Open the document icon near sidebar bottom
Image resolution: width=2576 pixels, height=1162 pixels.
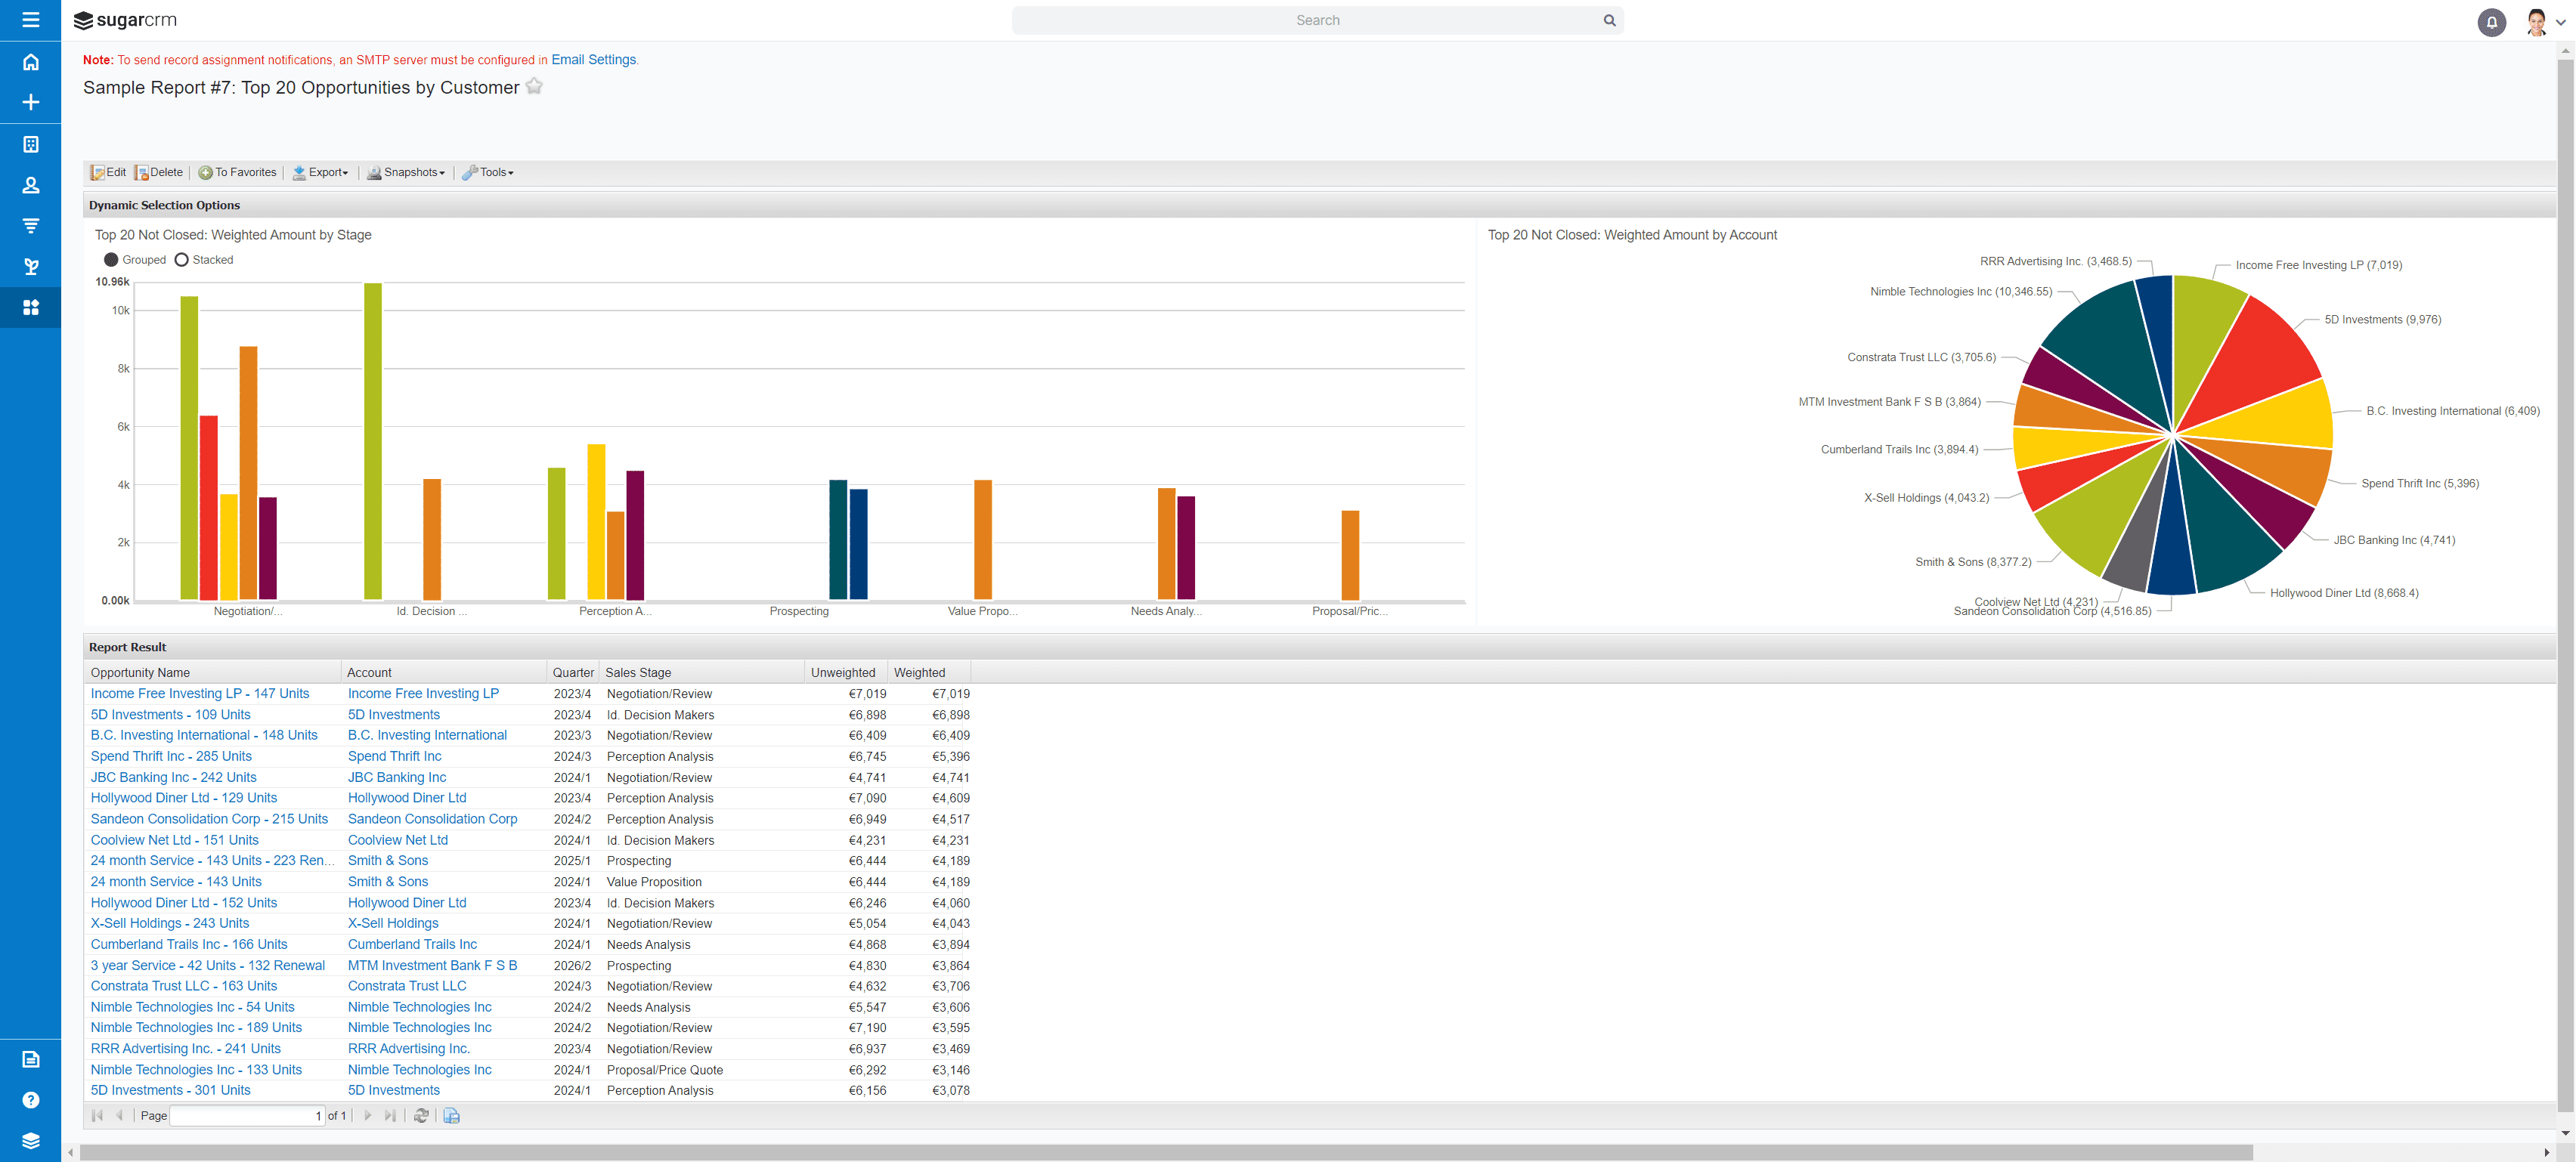(x=30, y=1059)
